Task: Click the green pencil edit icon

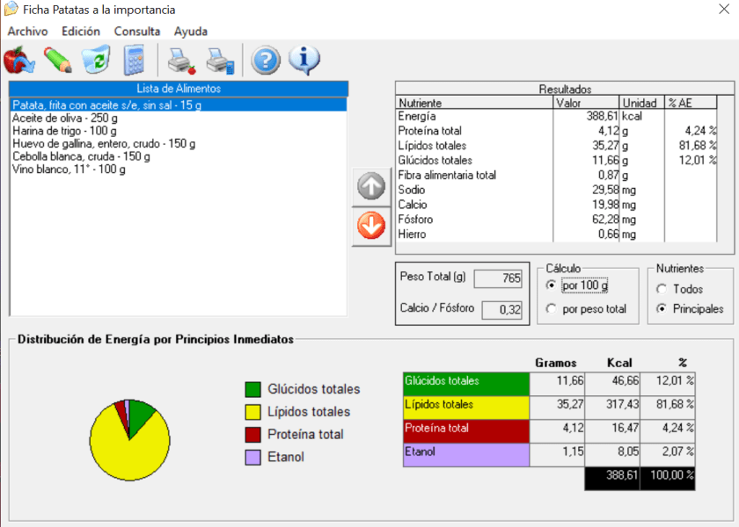Action: pos(57,61)
